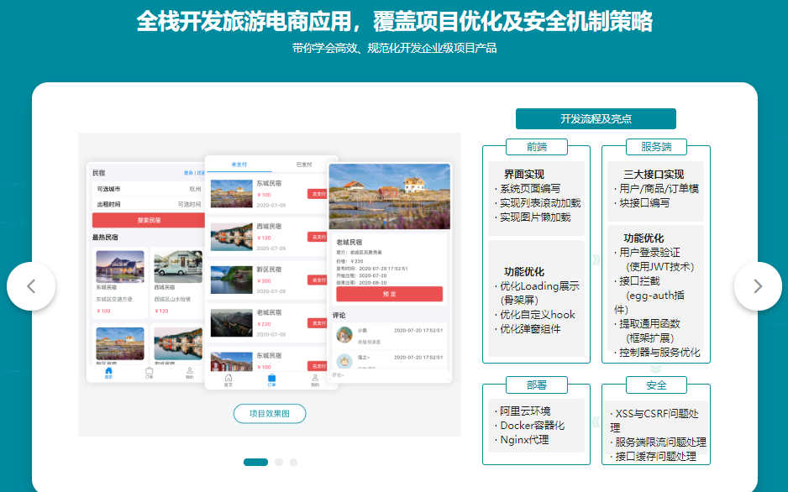Select the home icon on the order list screen
The width and height of the screenshot is (788, 492).
228,377
